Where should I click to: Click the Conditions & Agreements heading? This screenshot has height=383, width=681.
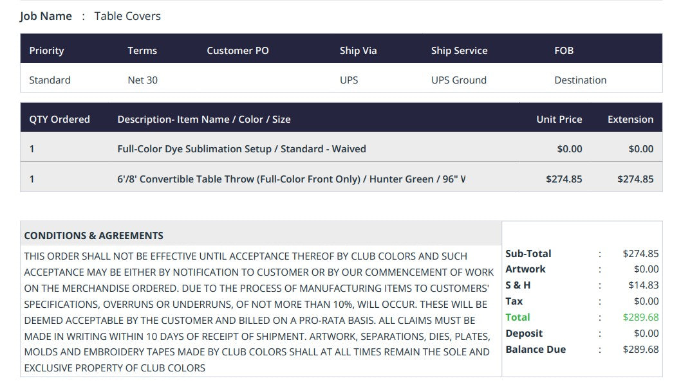click(x=94, y=236)
